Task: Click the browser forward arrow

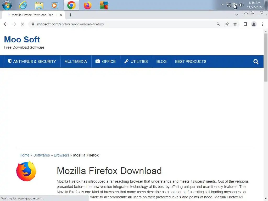Action: coord(14,24)
